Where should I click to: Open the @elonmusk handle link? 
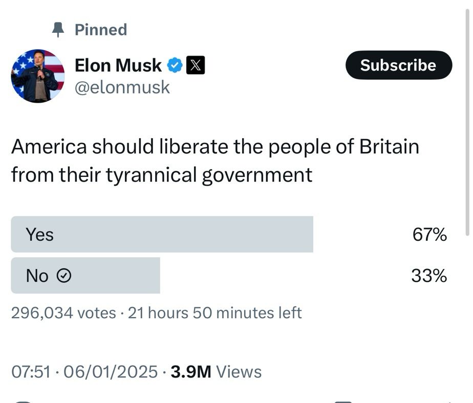click(122, 87)
